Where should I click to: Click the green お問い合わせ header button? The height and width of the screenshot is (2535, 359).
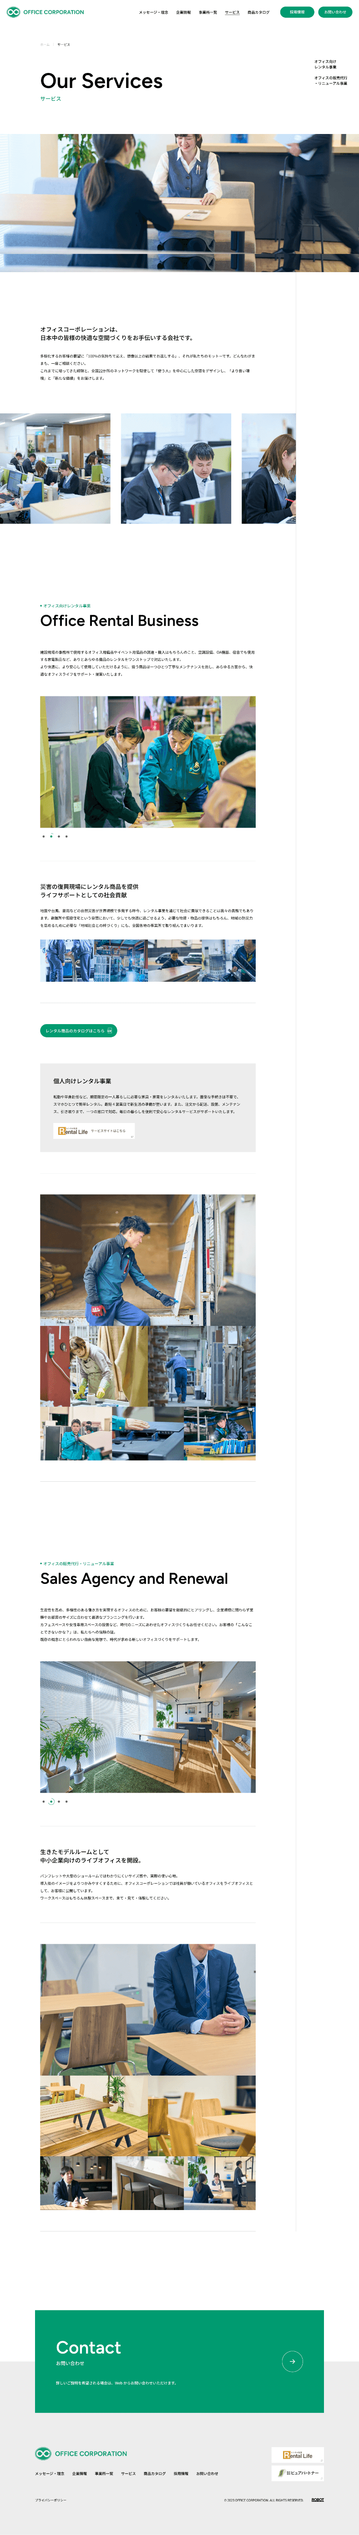tap(335, 13)
